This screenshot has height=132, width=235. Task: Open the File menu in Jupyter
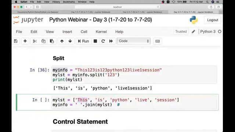click(x=19, y=32)
